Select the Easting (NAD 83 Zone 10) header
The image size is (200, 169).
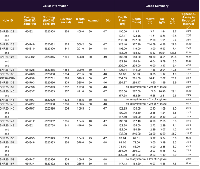[29, 21]
